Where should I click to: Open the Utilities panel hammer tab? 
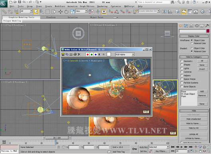tap(207, 26)
